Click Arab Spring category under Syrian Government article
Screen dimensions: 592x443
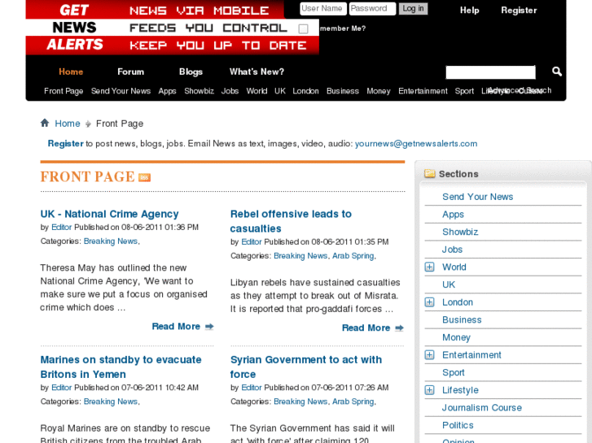pos(353,402)
